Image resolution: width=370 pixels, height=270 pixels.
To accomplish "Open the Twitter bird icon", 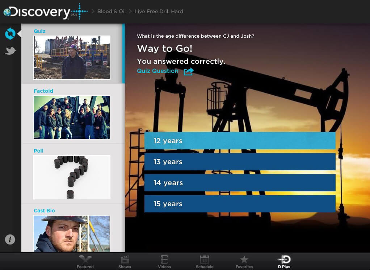I will click(10, 51).
